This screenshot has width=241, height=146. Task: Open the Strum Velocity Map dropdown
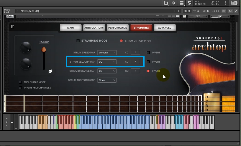click(x=107, y=62)
